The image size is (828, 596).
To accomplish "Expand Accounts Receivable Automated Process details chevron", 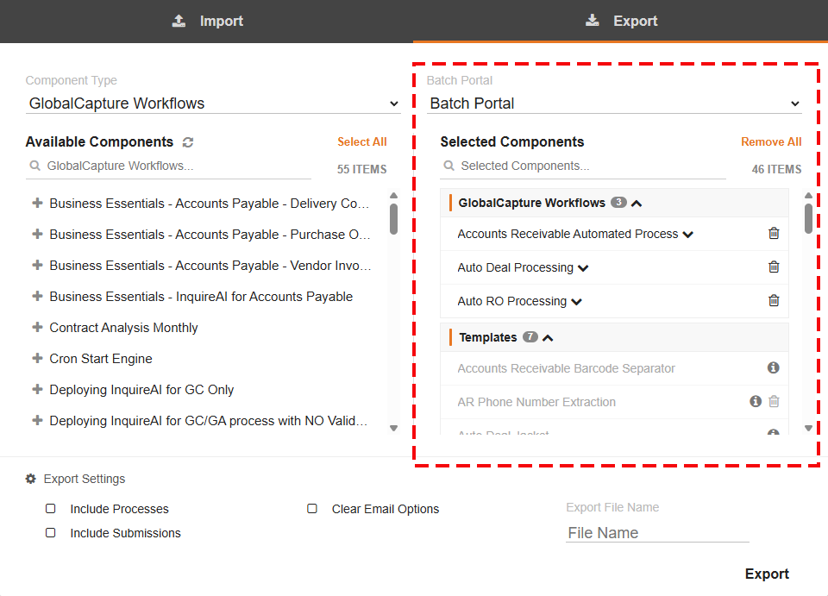I will click(x=688, y=235).
